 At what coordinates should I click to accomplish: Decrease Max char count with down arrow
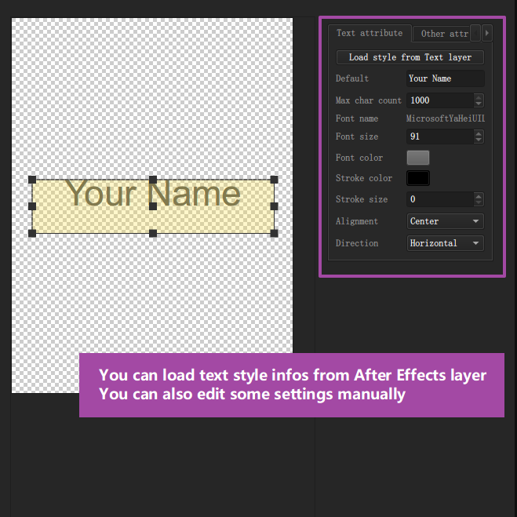[x=479, y=104]
